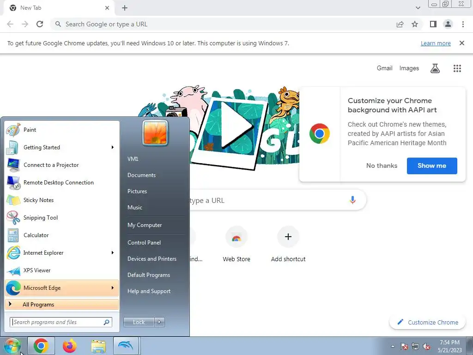The height and width of the screenshot is (355, 473).
Task: Reload the current Chrome page
Action: coord(40,24)
